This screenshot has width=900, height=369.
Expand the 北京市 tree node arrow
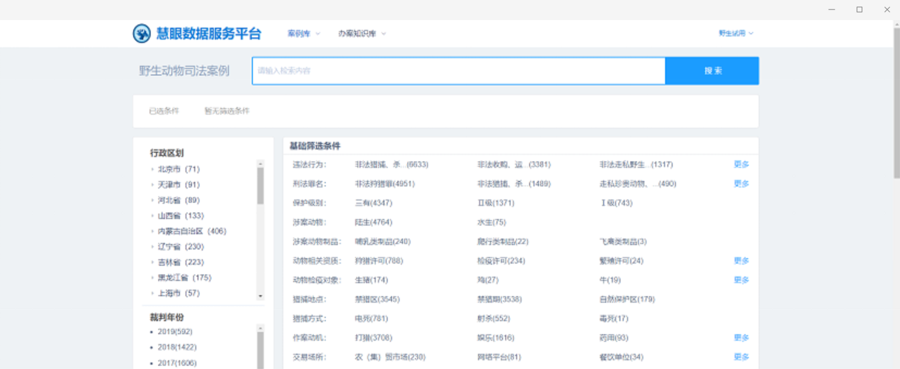tap(152, 170)
